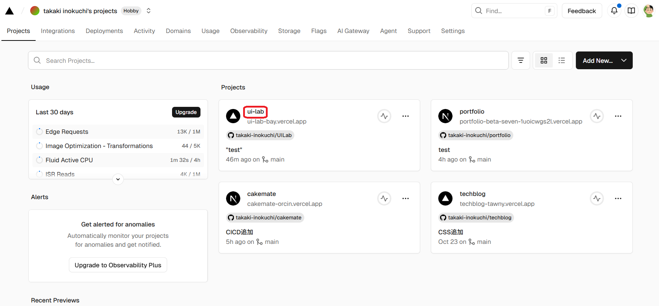Open the CICD追加 commit message

(240, 232)
